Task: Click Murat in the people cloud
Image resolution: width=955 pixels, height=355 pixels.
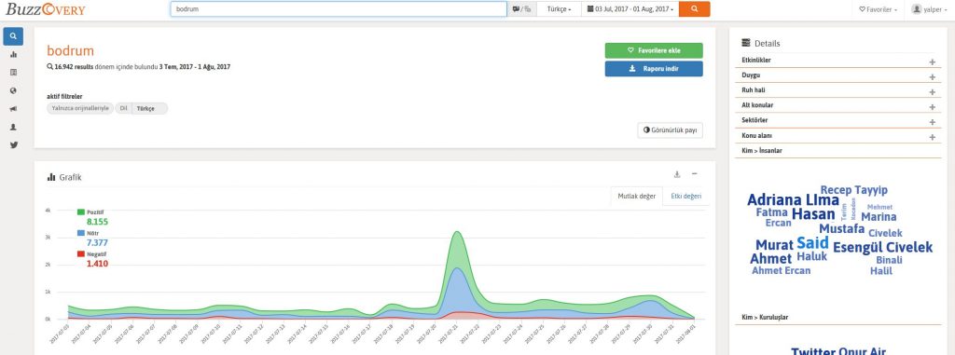Action: pyautogui.click(x=774, y=245)
